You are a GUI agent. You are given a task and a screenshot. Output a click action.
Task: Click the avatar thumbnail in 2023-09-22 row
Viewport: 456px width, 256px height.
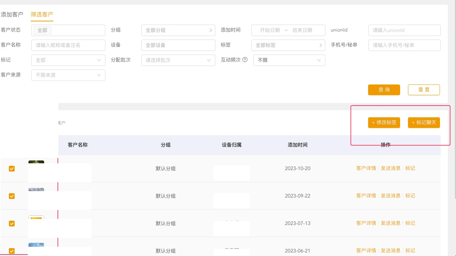tap(36, 190)
